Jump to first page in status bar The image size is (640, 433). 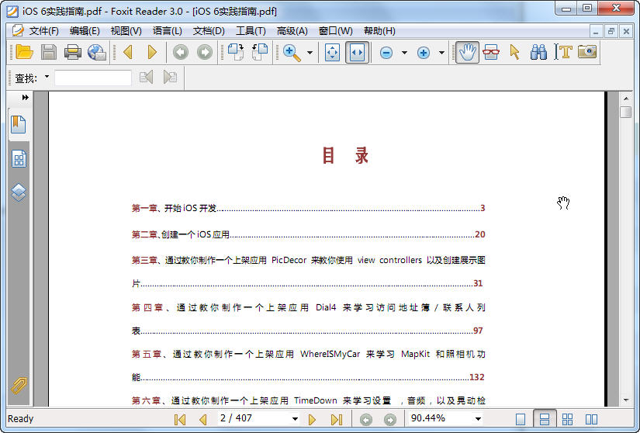pyautogui.click(x=180, y=419)
